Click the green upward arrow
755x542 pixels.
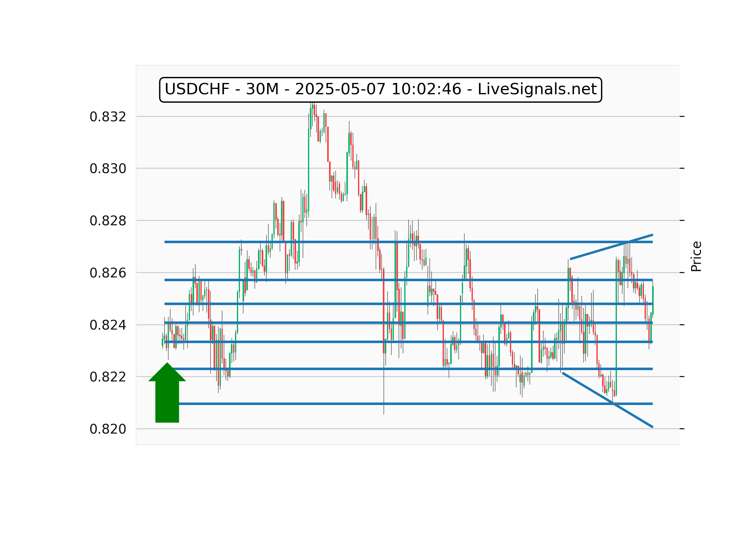[167, 395]
